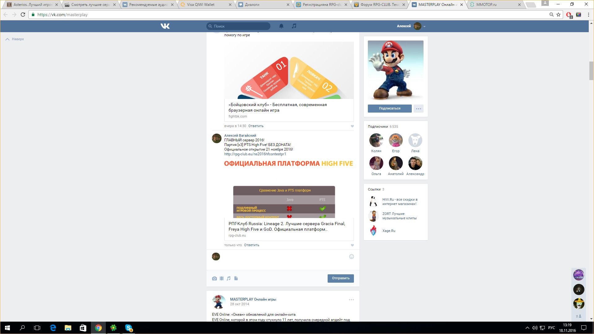Screen dimensions: 594x334
Task: Open post options dots on MASTERPLAY post
Action: (351, 300)
